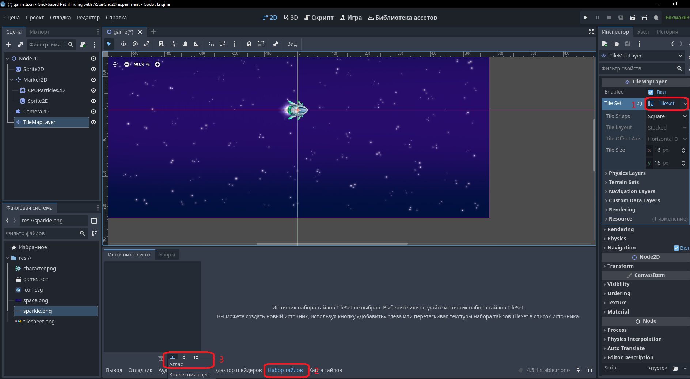Switch to the Узел dock tab
Viewport: 690px width, 379px height.
coord(643,32)
